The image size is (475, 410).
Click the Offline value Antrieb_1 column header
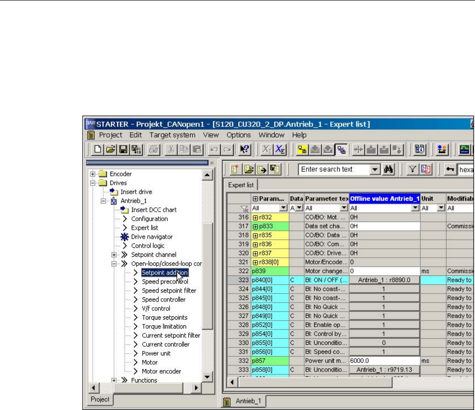pos(385,199)
